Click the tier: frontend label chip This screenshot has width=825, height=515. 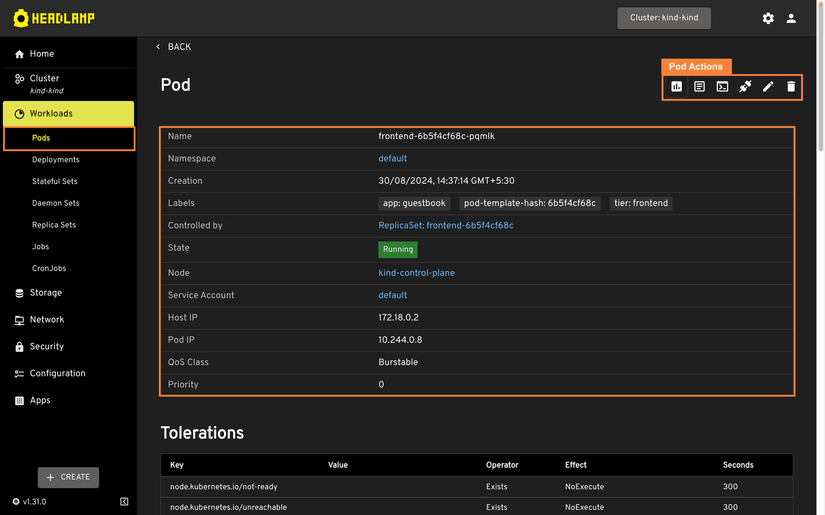[641, 204]
